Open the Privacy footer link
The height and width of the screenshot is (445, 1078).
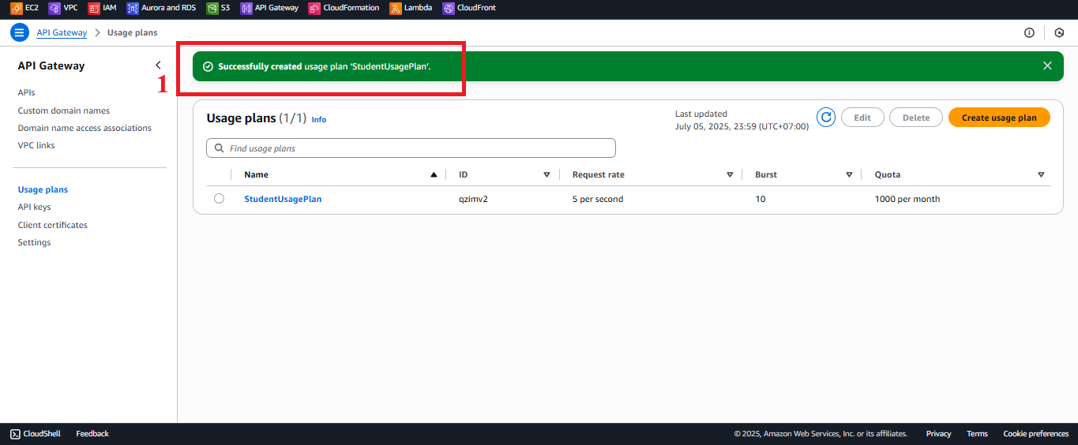point(938,434)
